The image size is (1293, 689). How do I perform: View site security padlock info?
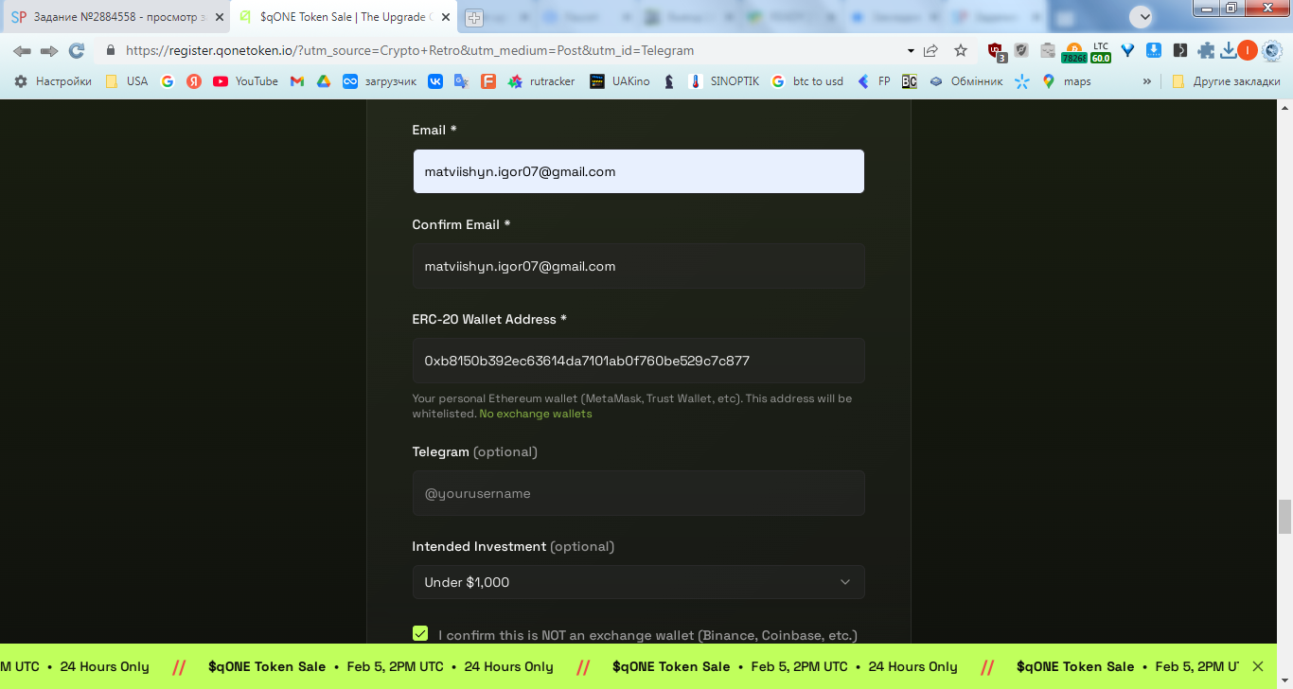(111, 51)
